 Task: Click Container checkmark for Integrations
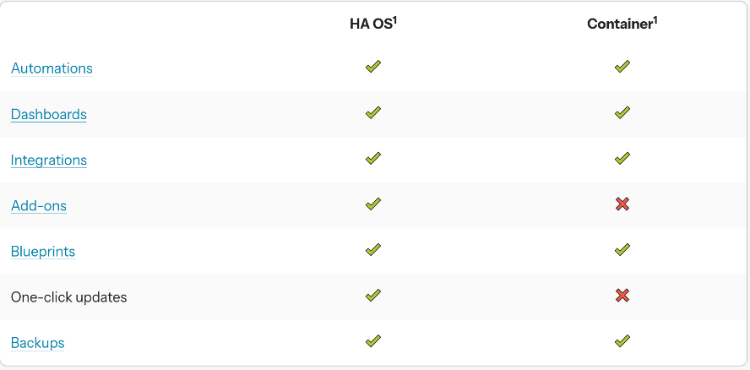coord(622,158)
